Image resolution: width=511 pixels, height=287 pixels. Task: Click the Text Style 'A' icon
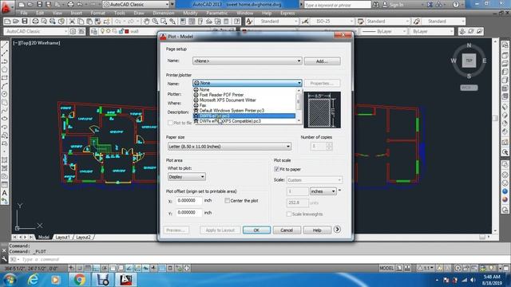tap(249, 22)
